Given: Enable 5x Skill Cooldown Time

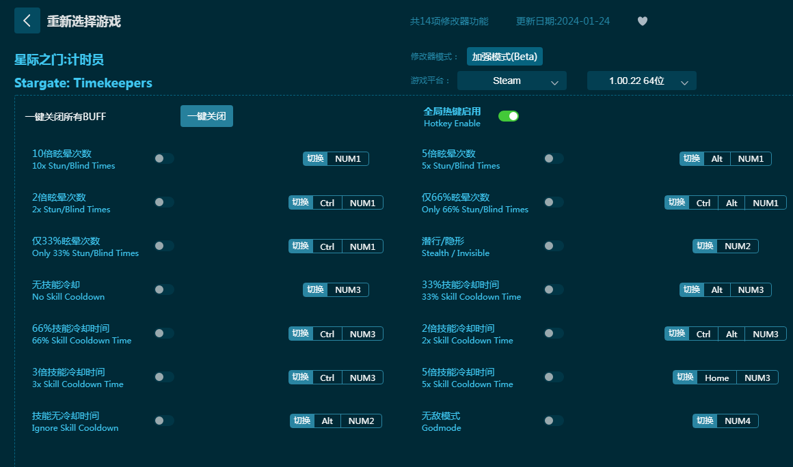Looking at the screenshot, I should [x=553, y=377].
